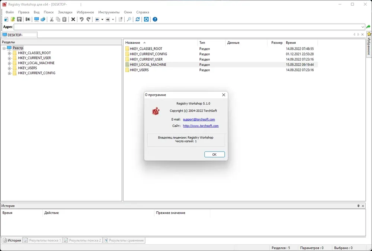
Task: Select Реестр root item in tree
Action: point(18,48)
